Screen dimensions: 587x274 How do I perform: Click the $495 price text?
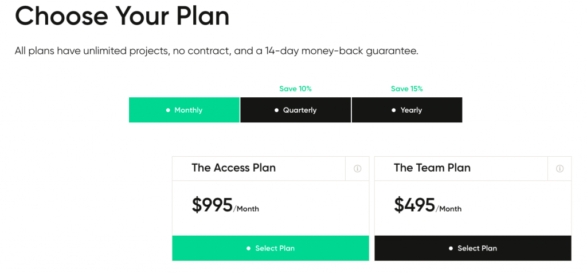(x=414, y=204)
